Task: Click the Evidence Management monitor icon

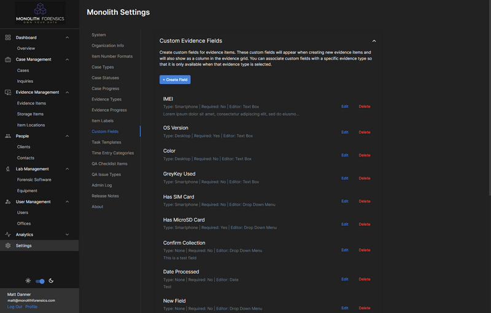Action: [8, 92]
